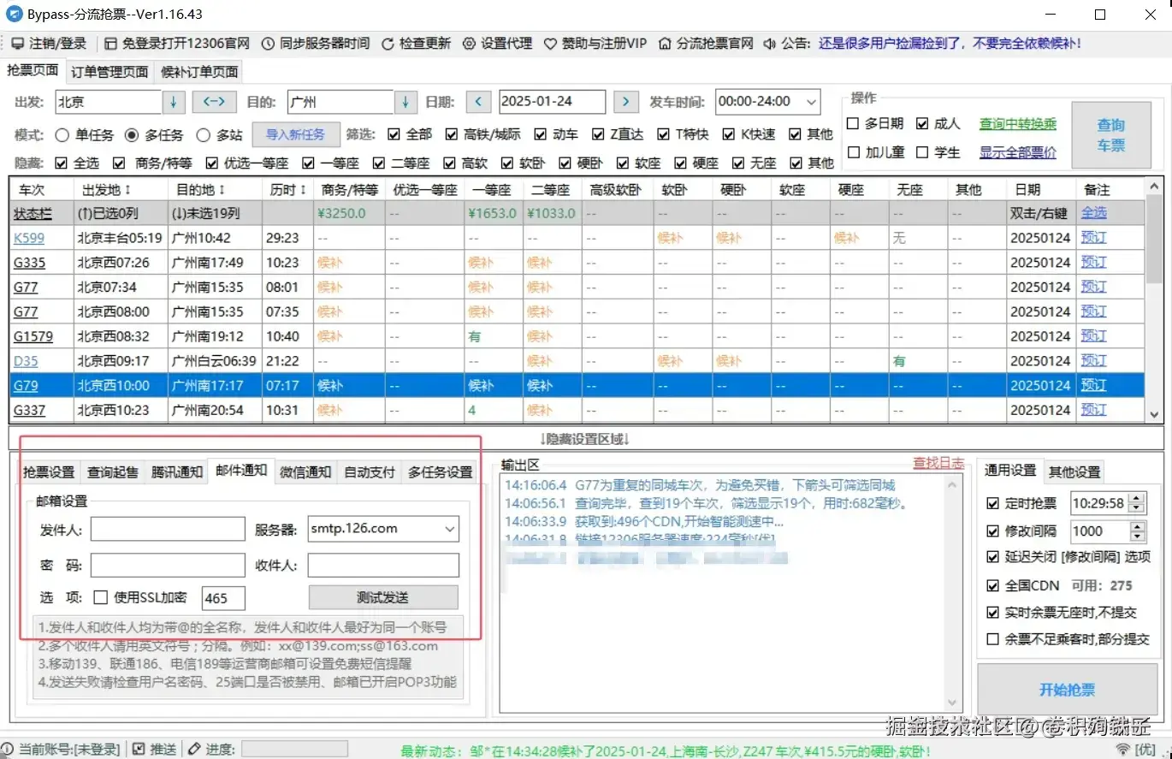This screenshot has height=759, width=1172.
Task: Click the 注销/登录 monitor icon
Action: point(17,44)
